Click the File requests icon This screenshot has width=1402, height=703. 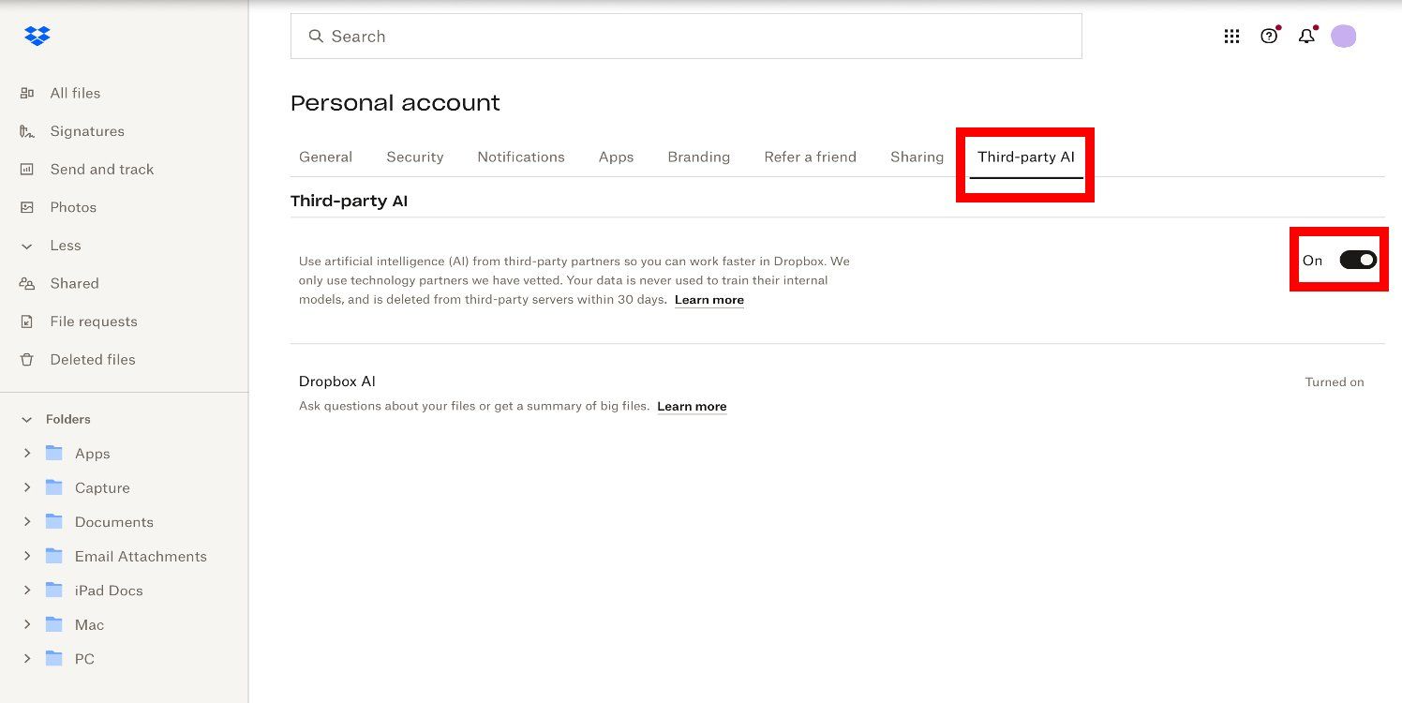[27, 322]
